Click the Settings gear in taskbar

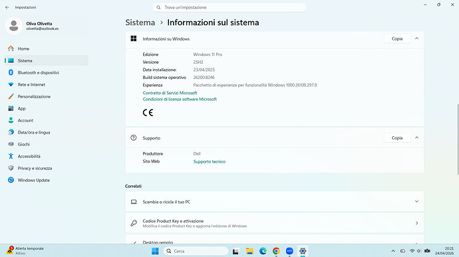pyautogui.click(x=303, y=251)
